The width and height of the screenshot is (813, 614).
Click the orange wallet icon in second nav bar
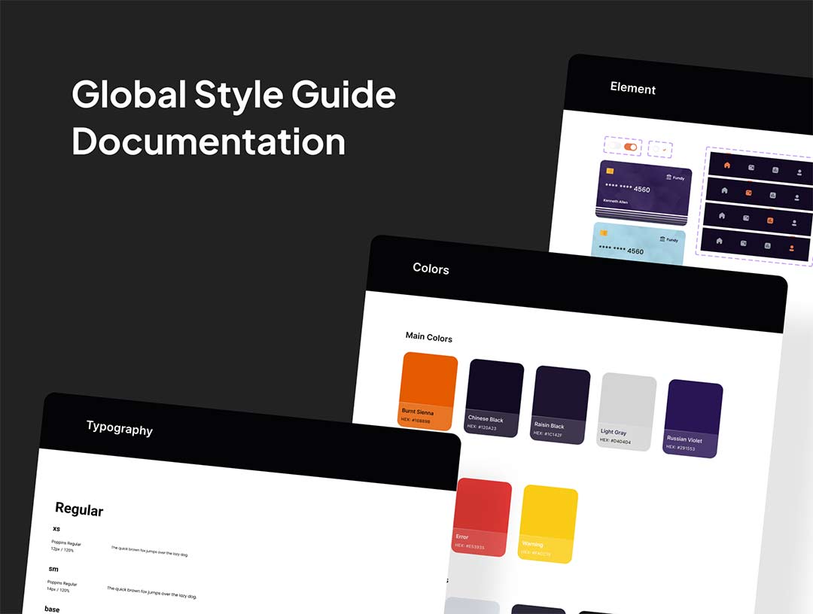pos(749,193)
